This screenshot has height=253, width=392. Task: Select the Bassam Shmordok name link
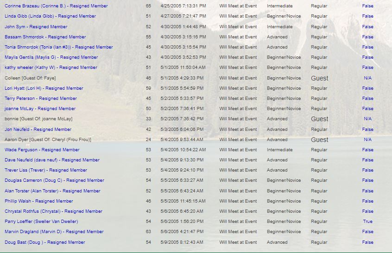45,37
